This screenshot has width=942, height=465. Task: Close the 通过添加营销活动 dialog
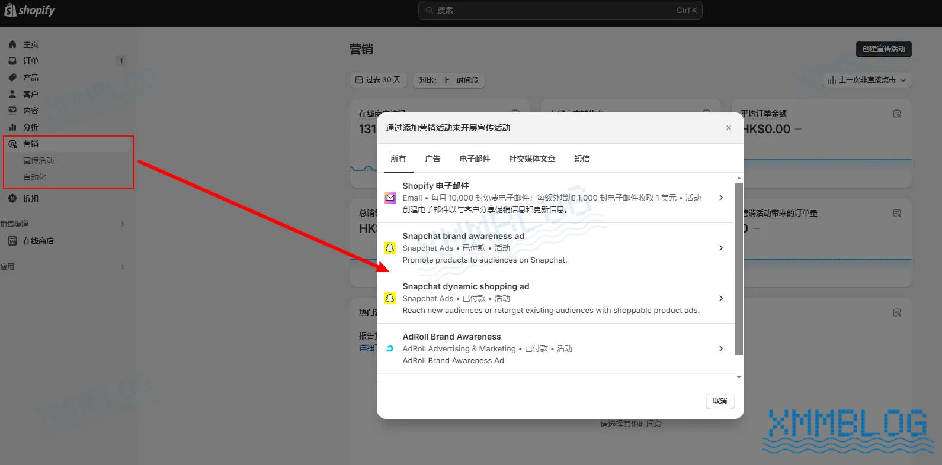729,128
